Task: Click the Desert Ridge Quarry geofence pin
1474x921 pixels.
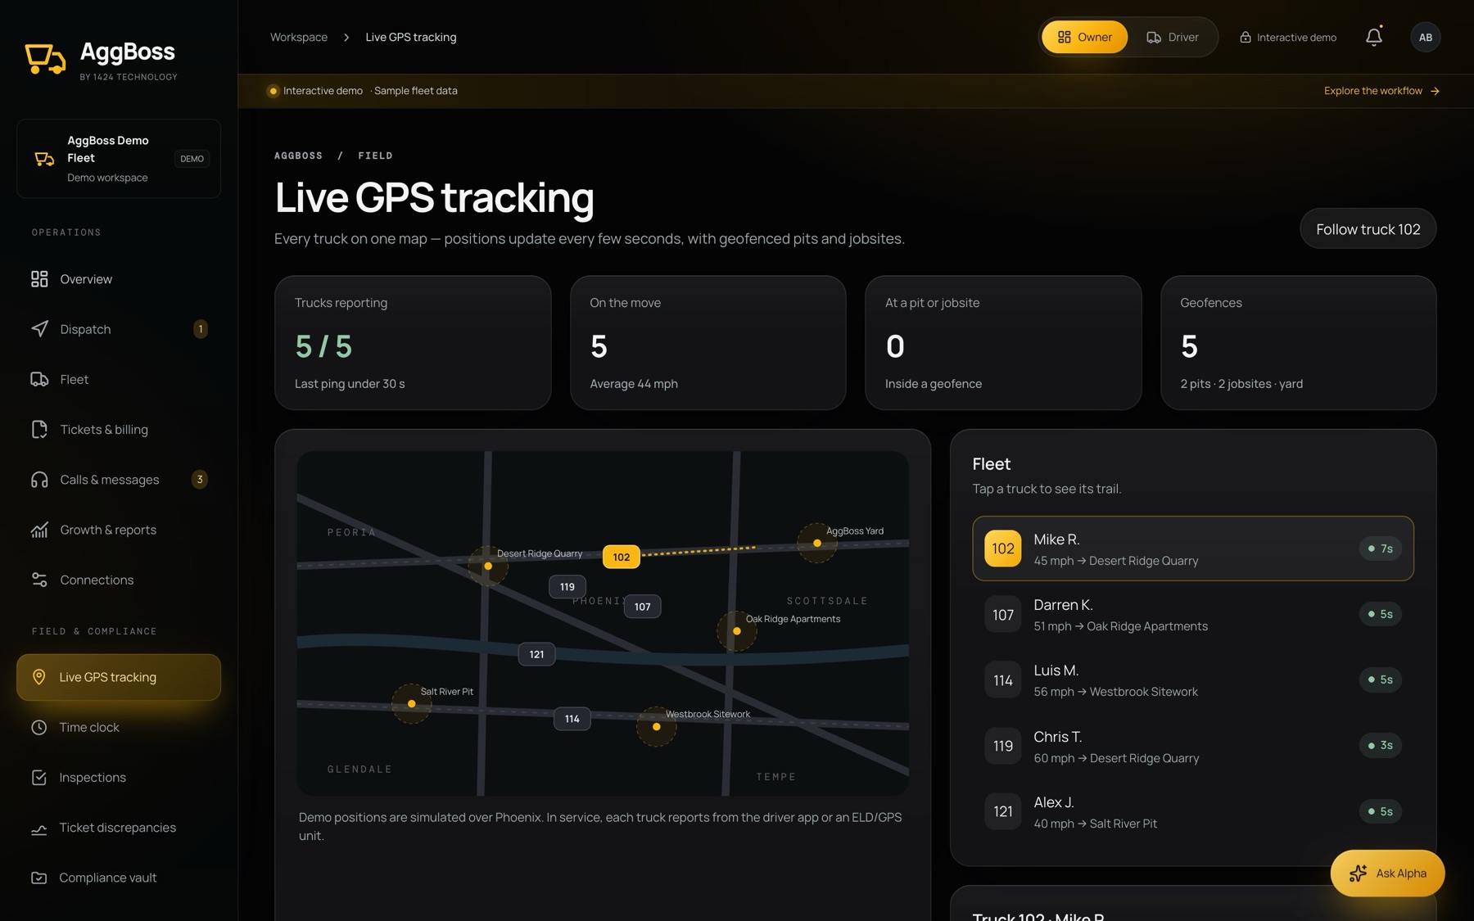Action: coord(488,566)
